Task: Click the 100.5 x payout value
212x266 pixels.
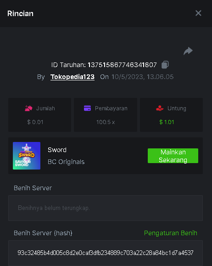Action: (106, 122)
